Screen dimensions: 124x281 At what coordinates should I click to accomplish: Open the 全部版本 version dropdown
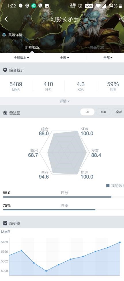tap(21, 58)
